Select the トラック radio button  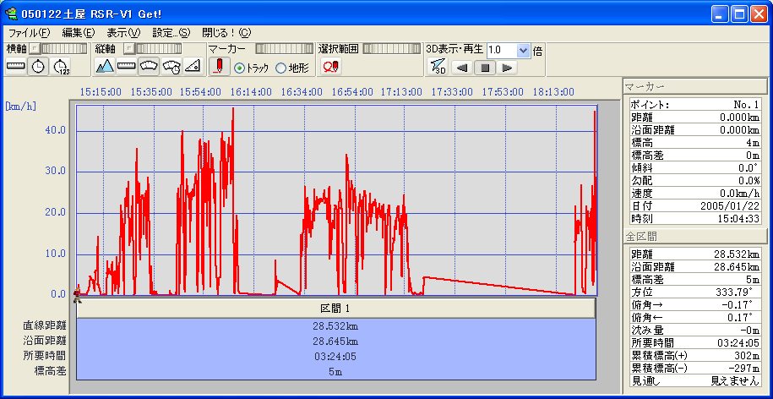pyautogui.click(x=239, y=68)
